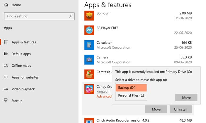The image size is (206, 123).
Task: Click the Calculator app icon
Action: tap(89, 45)
